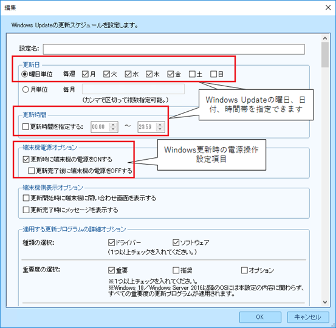The height and width of the screenshot is (328, 336).
Task: Click the 設定名 text input field
Action: click(x=174, y=49)
